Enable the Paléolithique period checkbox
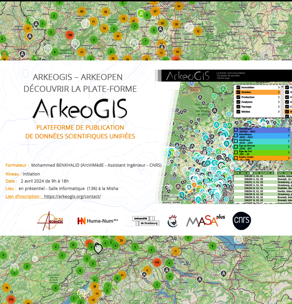The image size is (292, 304). [x=236, y=130]
